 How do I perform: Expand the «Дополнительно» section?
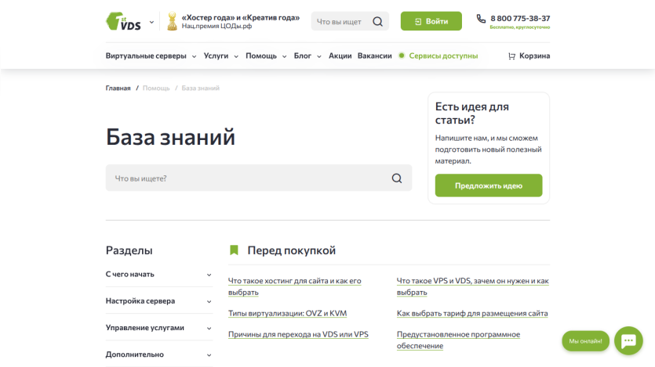pos(158,354)
